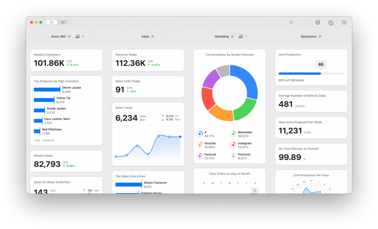
Task: Click the 4.45% growth indicator under Revenue Today
Action: pos(154,65)
